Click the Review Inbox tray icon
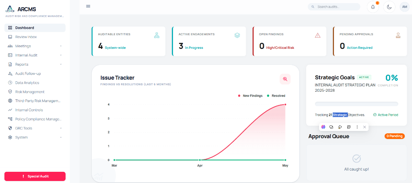412x183 pixels. (x=10, y=37)
